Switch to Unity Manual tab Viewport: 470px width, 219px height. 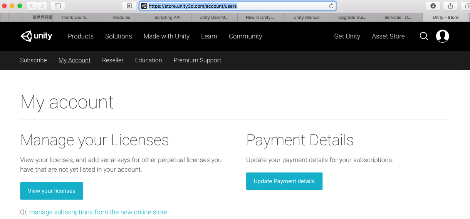click(x=307, y=17)
